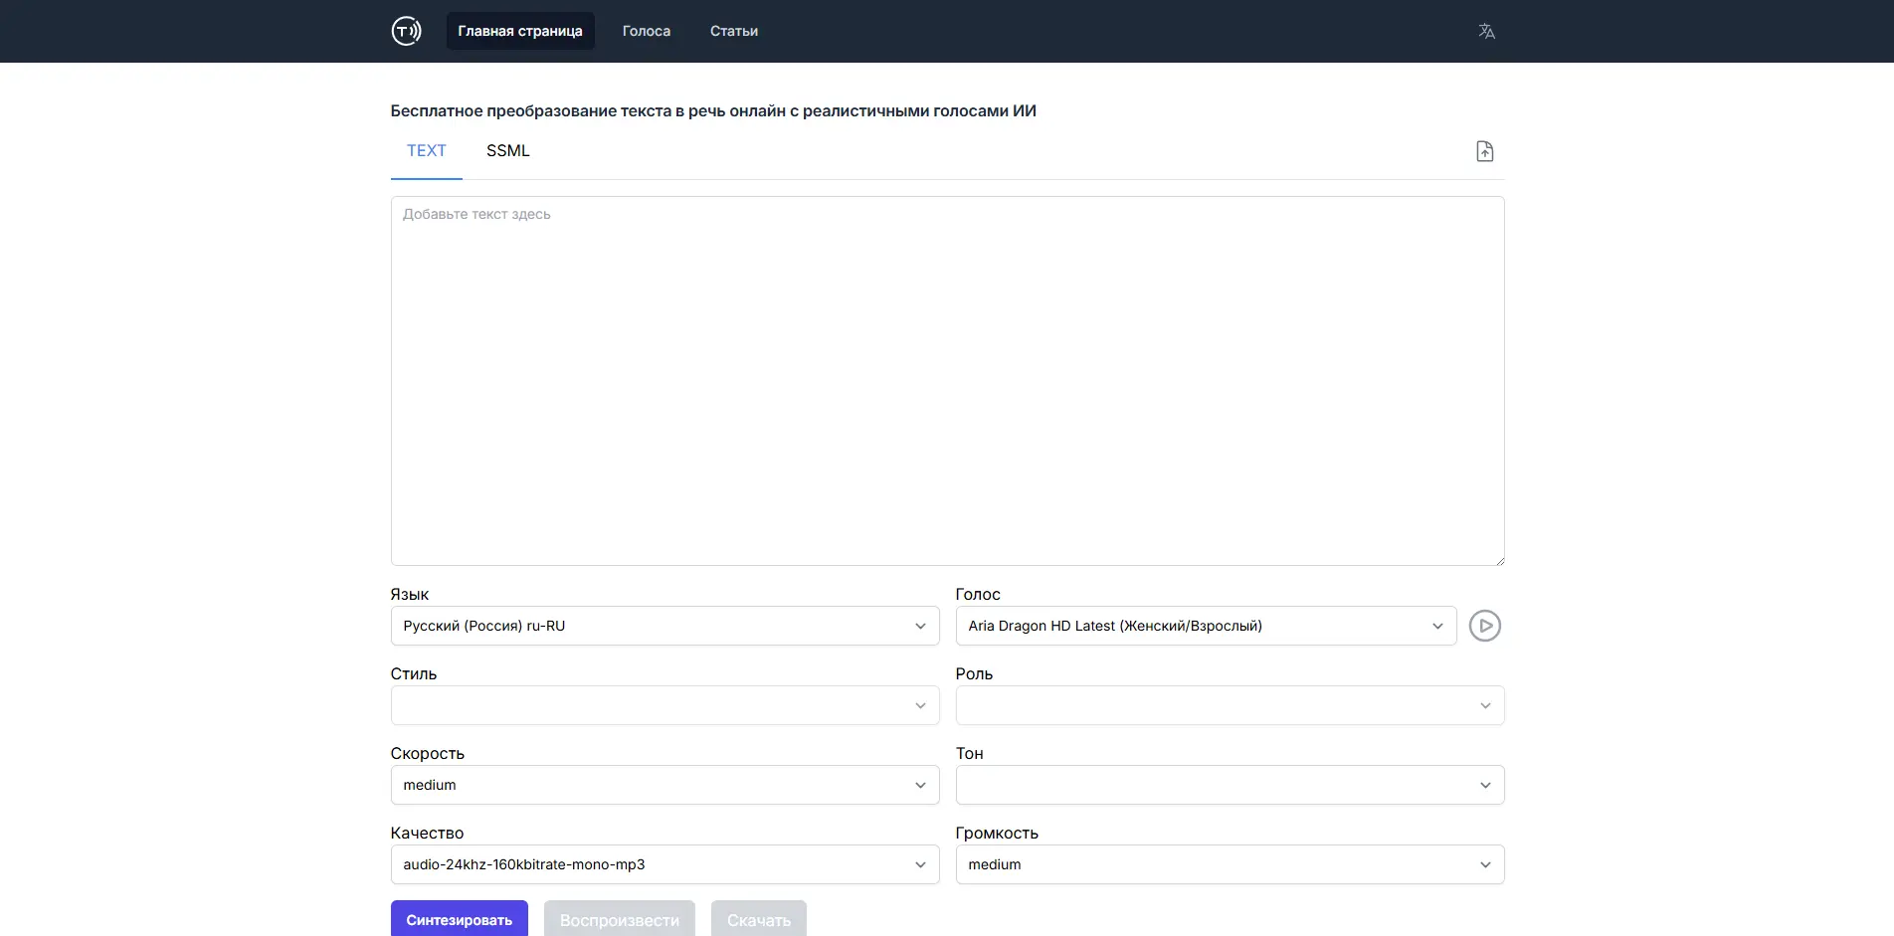The height and width of the screenshot is (936, 1894).
Task: Click the Синтезировать button
Action: tap(459, 920)
